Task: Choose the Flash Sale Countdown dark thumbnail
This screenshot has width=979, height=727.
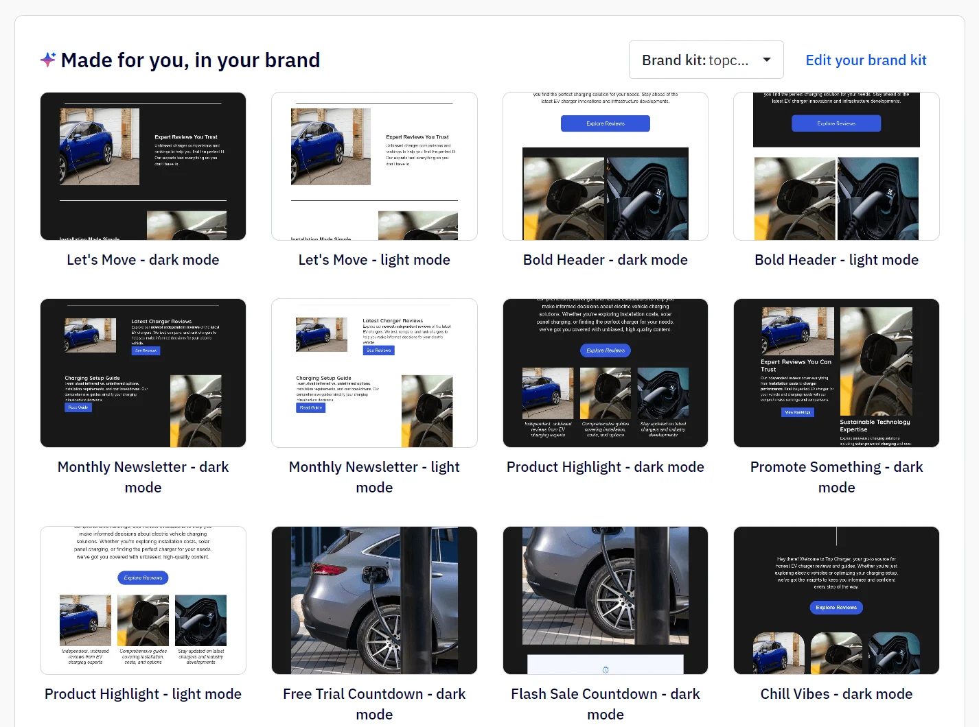Action: [606, 600]
